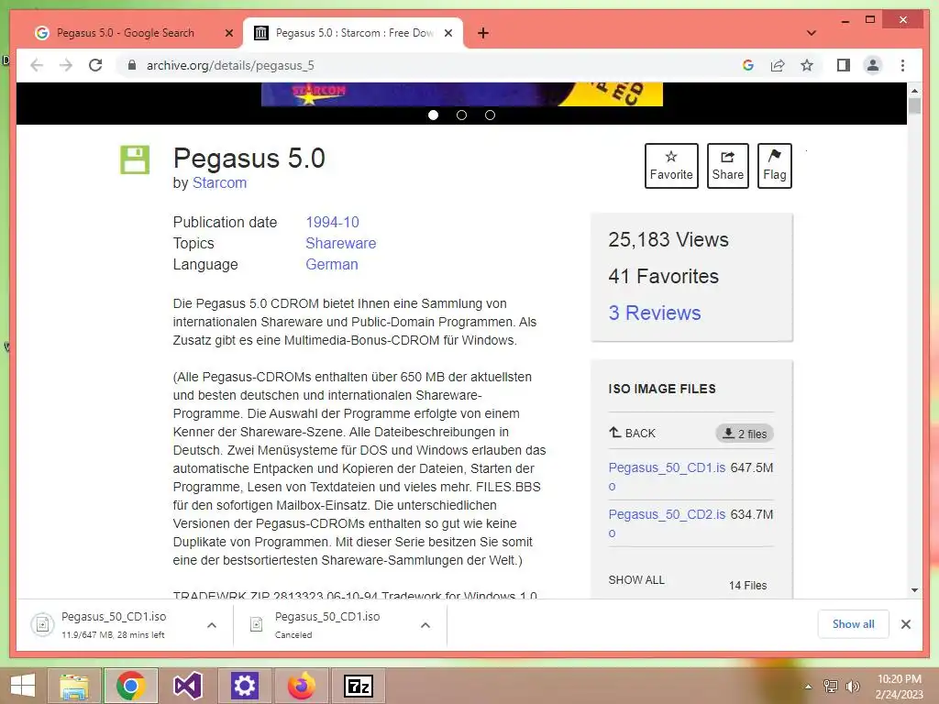Screen dimensions: 939x704
Task: Click the network tray icon
Action: coord(830,686)
